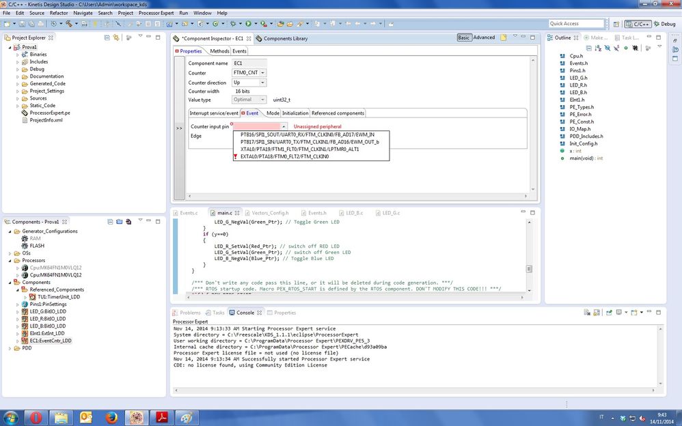
Task: Click the Console vertical scrollbar
Action: tap(661, 356)
